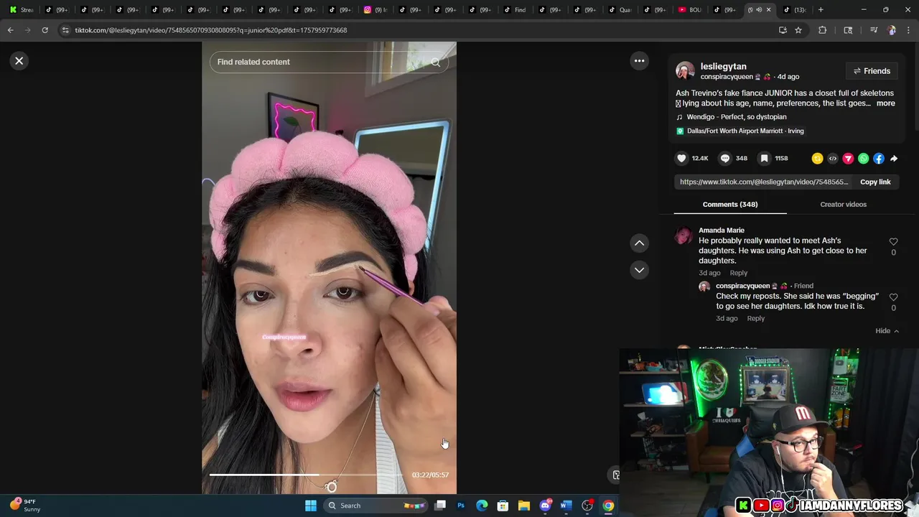Like Amanda Marie's comment

pos(893,242)
